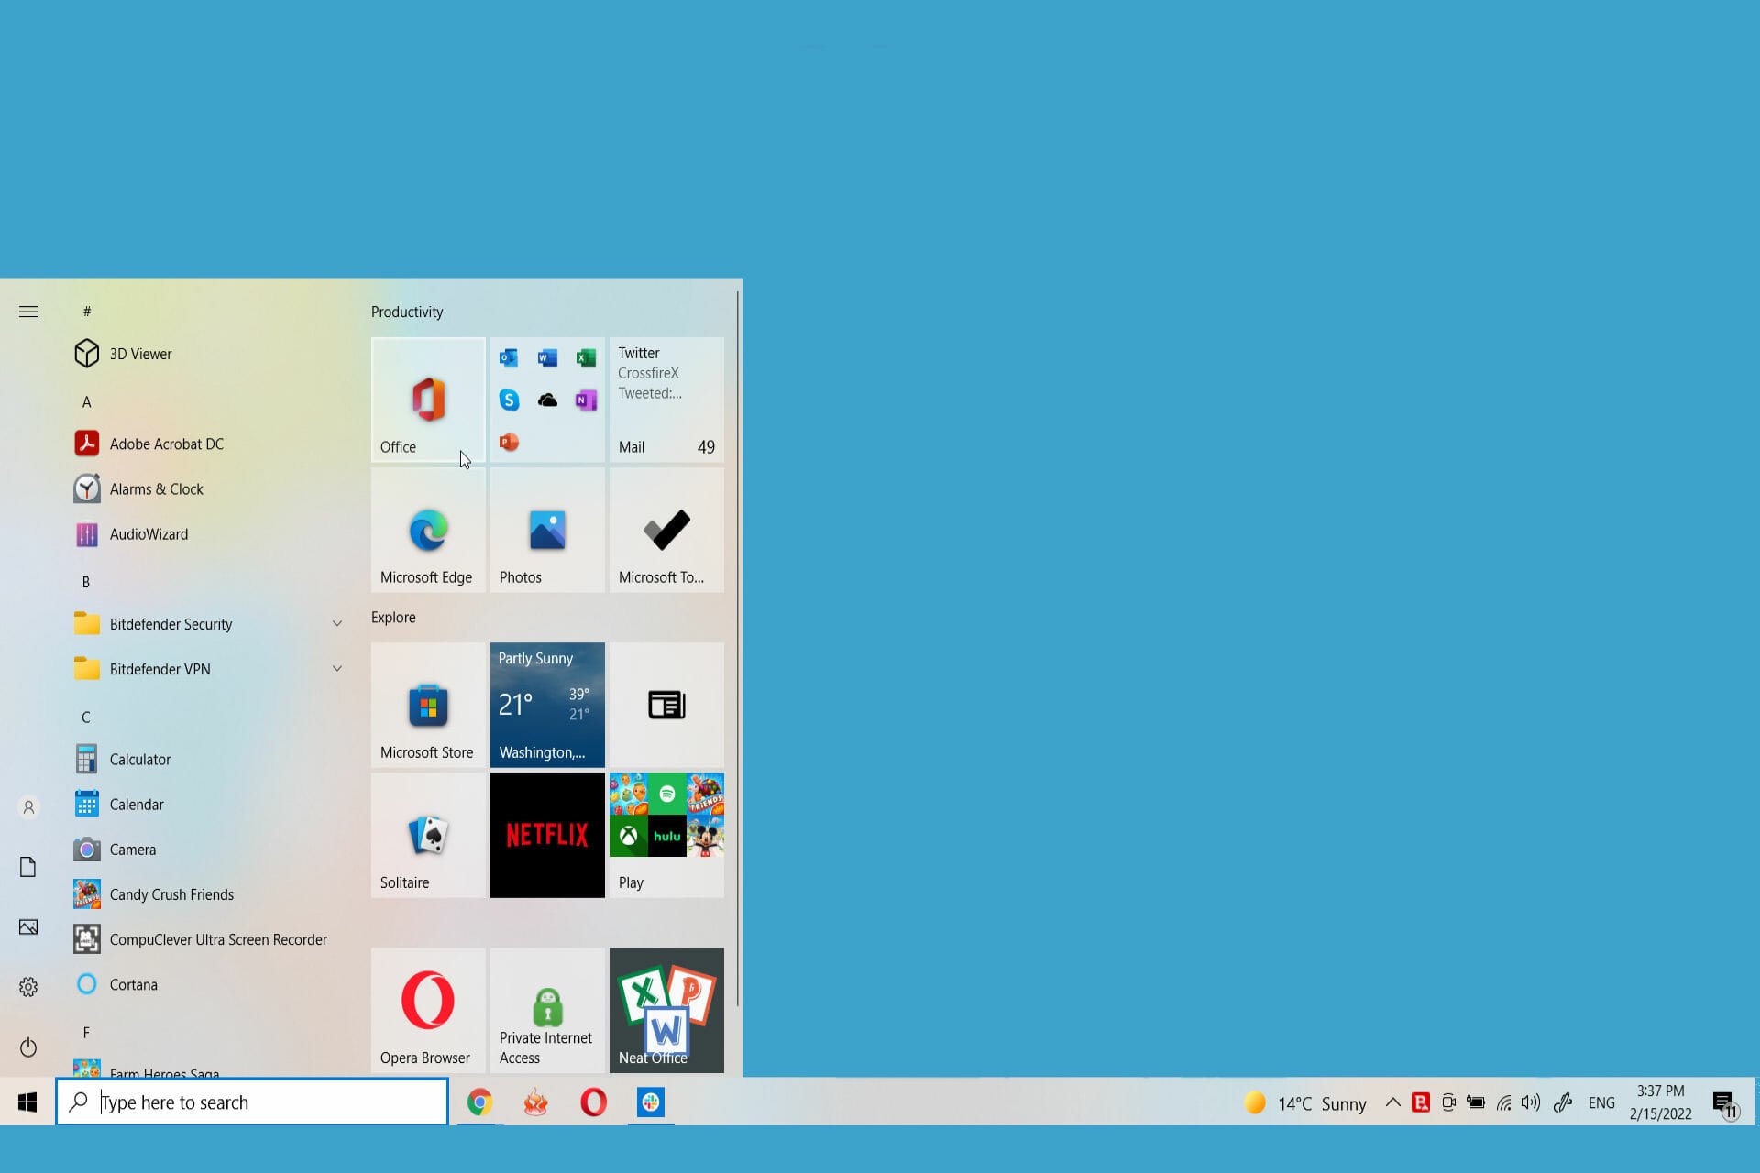The width and height of the screenshot is (1760, 1173).
Task: Show hidden system tray icons
Action: point(1392,1102)
